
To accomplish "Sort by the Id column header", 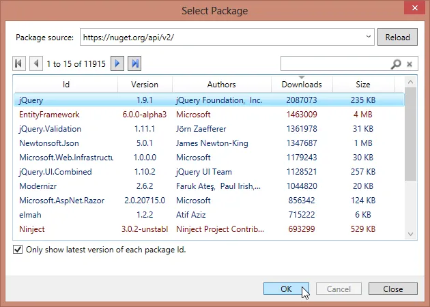I will (x=66, y=85).
